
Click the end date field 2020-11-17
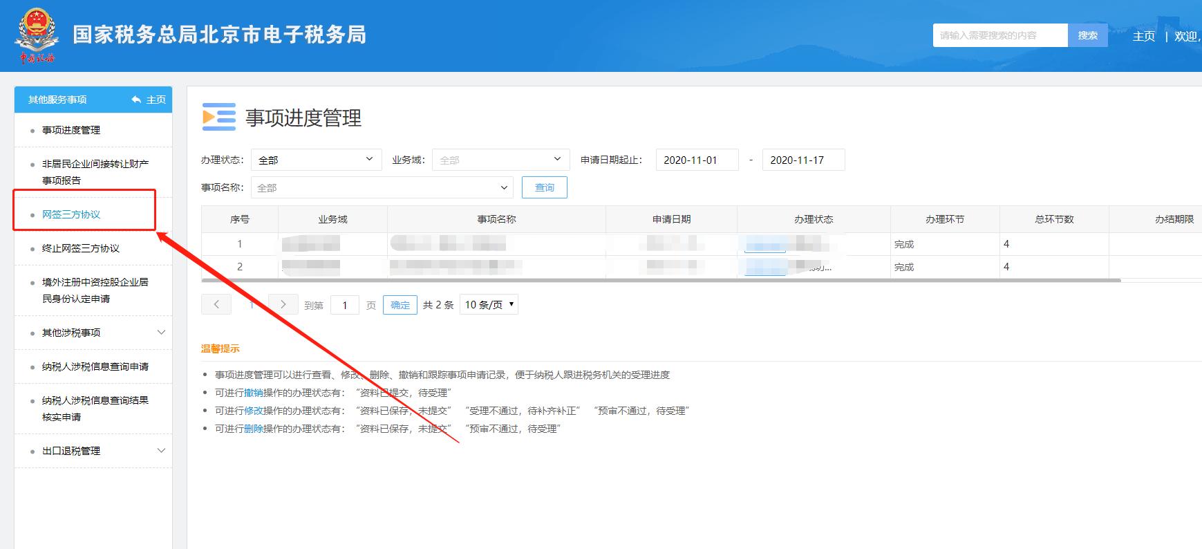804,160
